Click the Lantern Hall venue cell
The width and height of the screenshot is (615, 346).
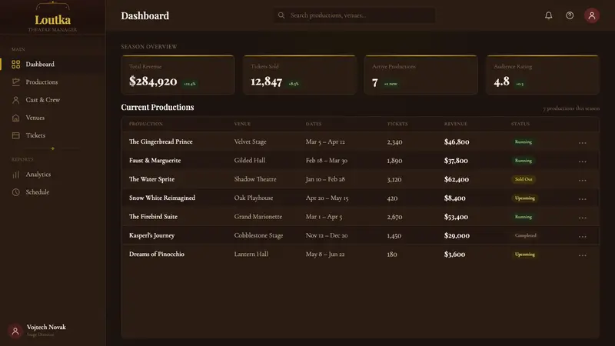251,255
